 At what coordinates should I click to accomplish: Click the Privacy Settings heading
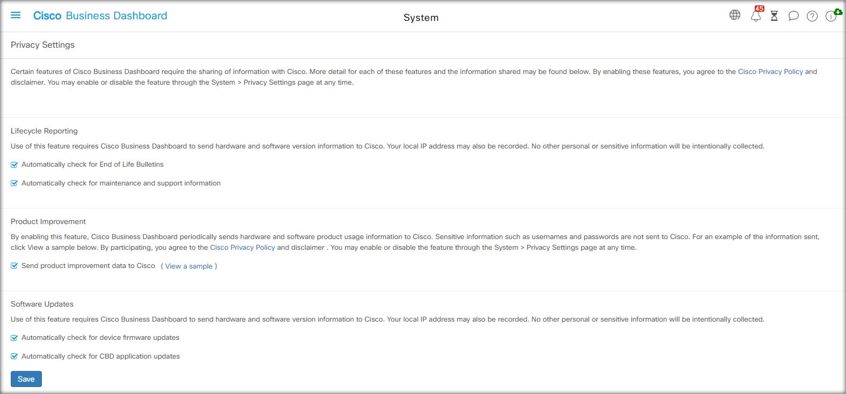(42, 45)
